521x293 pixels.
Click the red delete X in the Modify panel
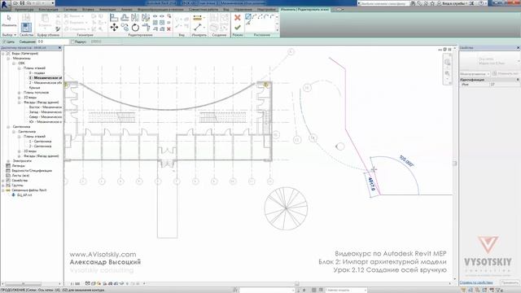coord(169,29)
